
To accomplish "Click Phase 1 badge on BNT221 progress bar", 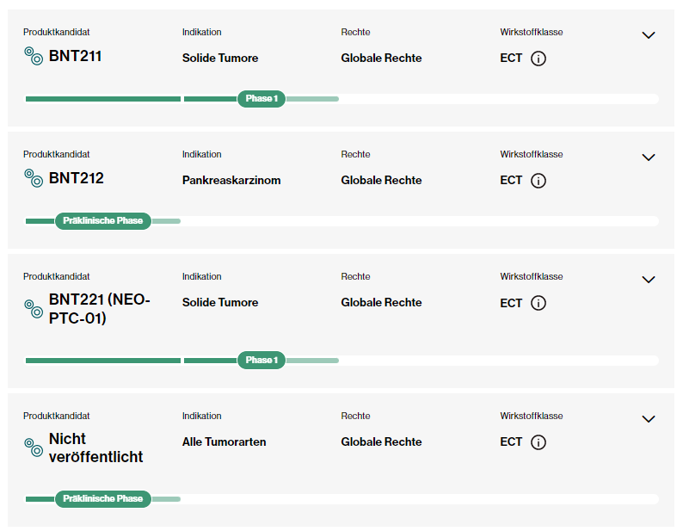I will tap(262, 361).
